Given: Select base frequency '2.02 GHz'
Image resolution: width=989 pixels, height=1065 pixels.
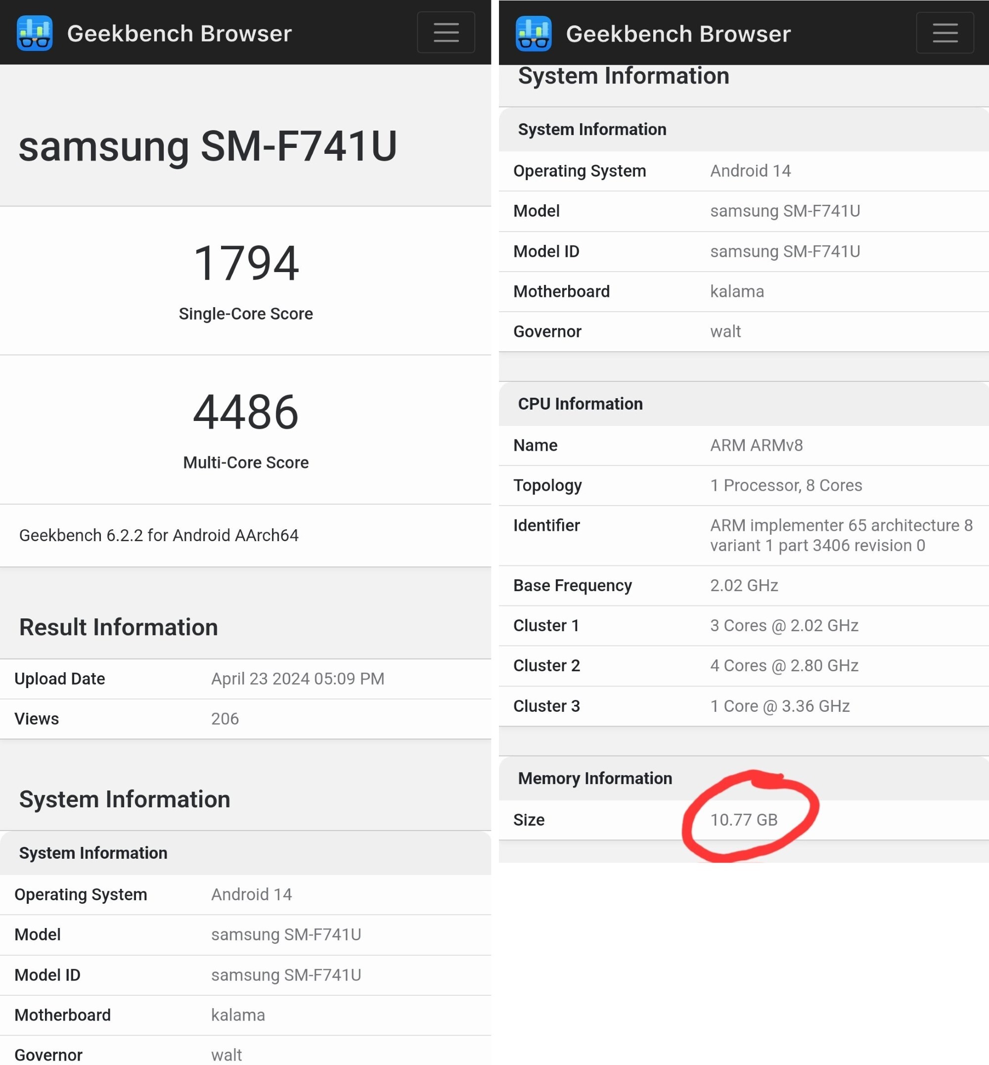Looking at the screenshot, I should coord(744,586).
